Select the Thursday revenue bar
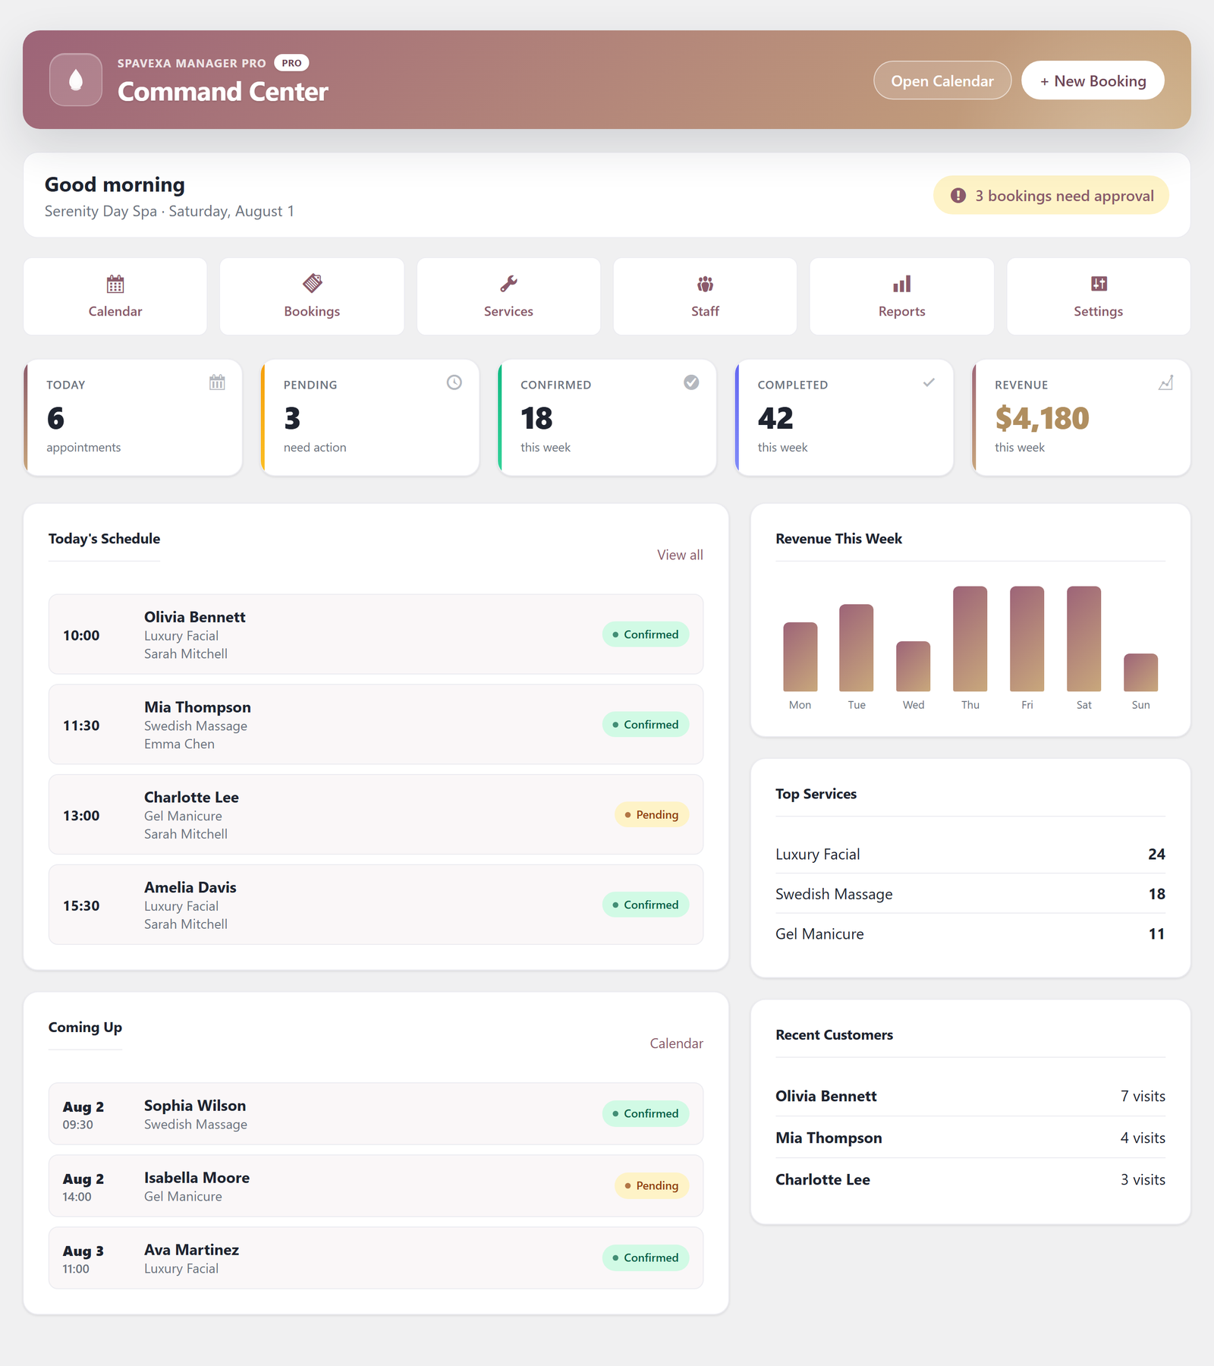Screen dimensions: 1214x1366 pos(970,638)
